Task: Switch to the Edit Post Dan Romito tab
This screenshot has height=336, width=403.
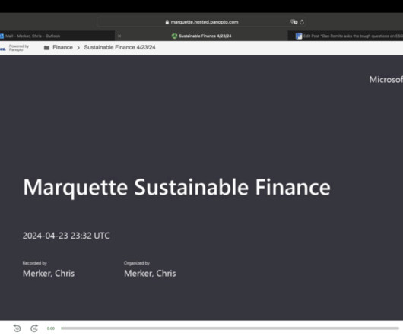Action: click(345, 36)
